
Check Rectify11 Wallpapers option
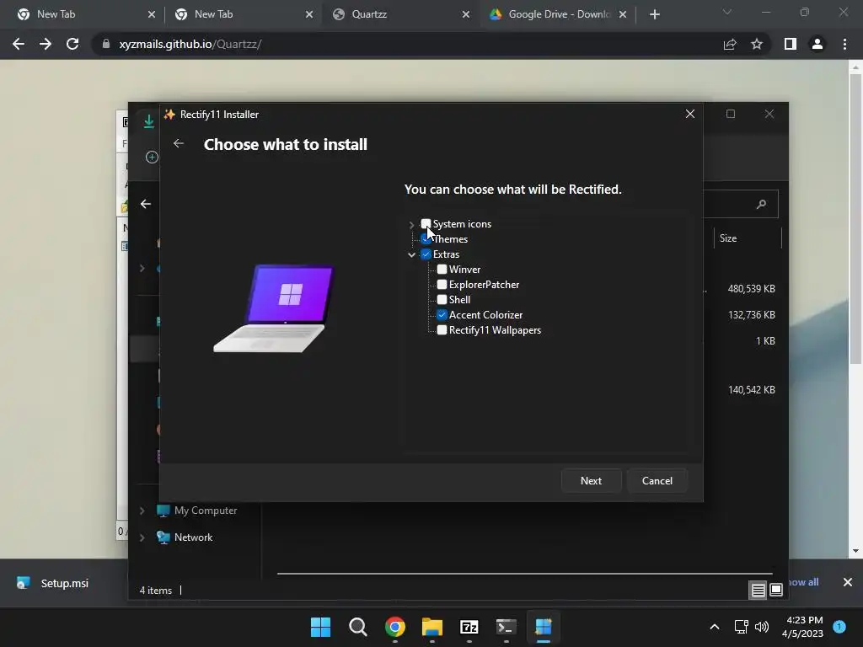click(442, 330)
